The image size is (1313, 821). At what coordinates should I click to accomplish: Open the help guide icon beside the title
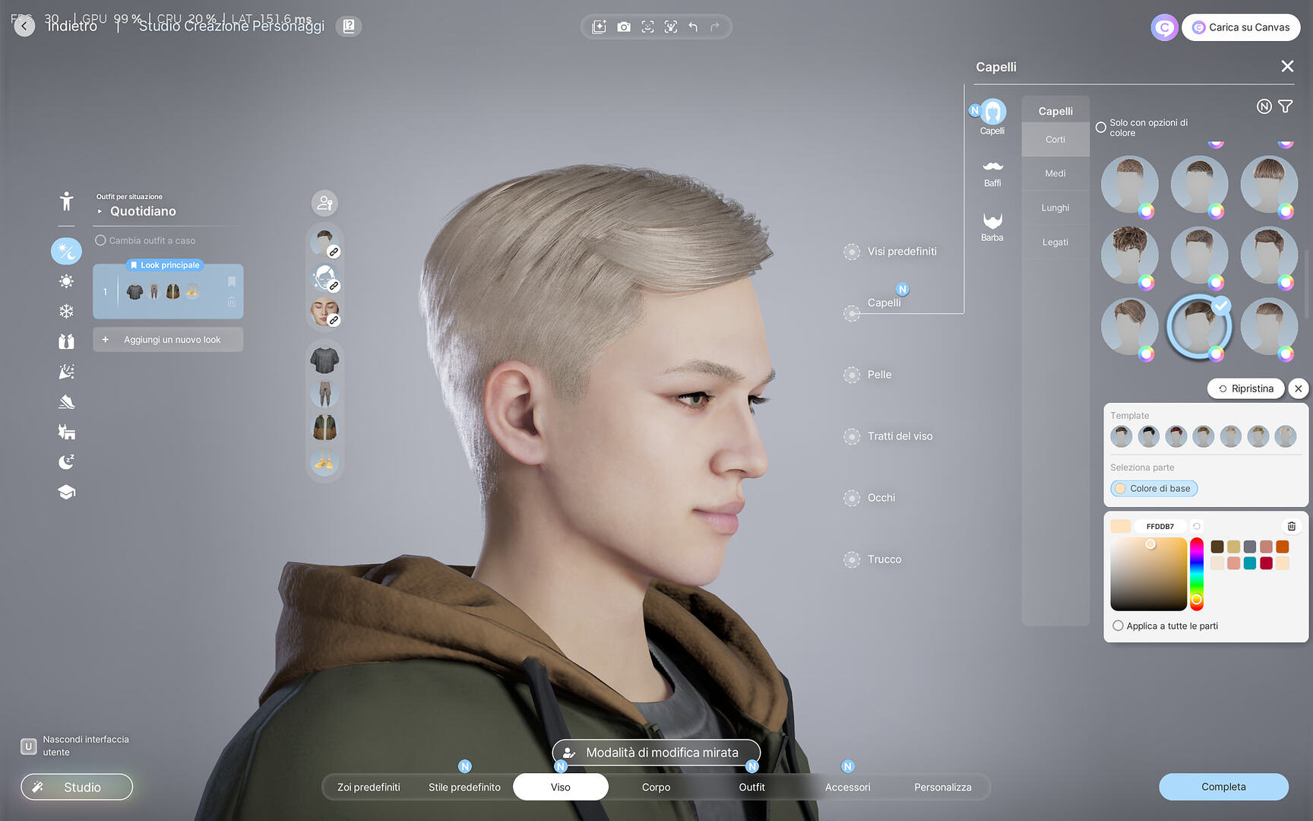tap(349, 27)
